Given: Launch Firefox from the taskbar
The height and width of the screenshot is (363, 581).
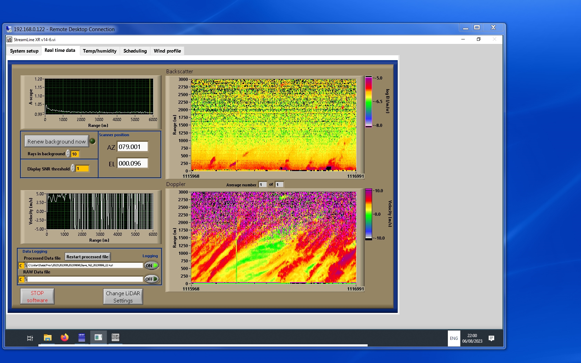Looking at the screenshot, I should pyautogui.click(x=65, y=338).
